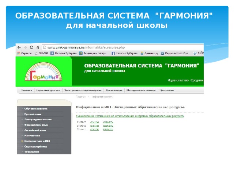Open the last bookmark, cut off at the edge
The height and width of the screenshot is (175, 234).
tap(199, 53)
